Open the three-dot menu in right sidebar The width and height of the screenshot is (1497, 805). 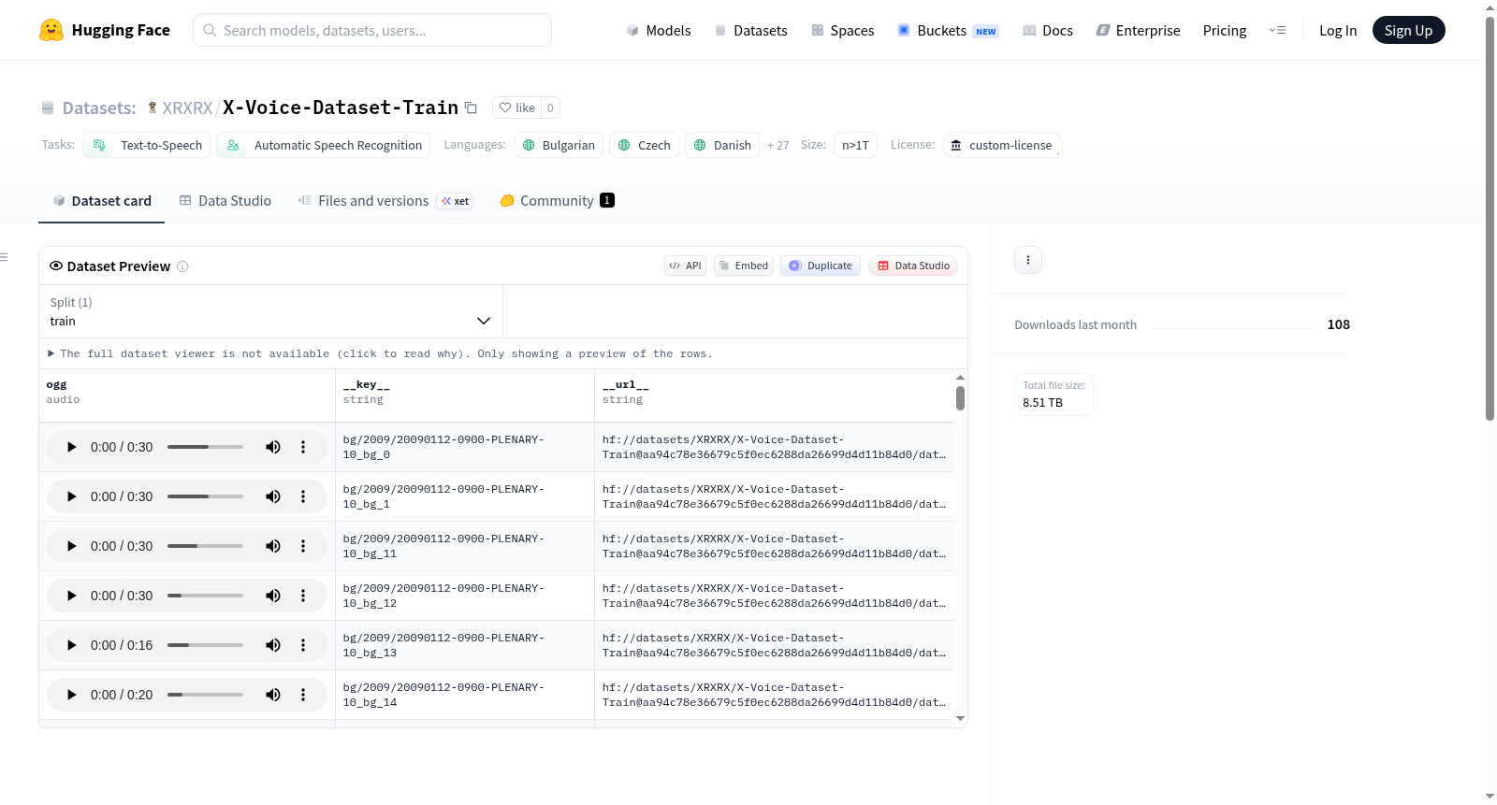pyautogui.click(x=1028, y=260)
